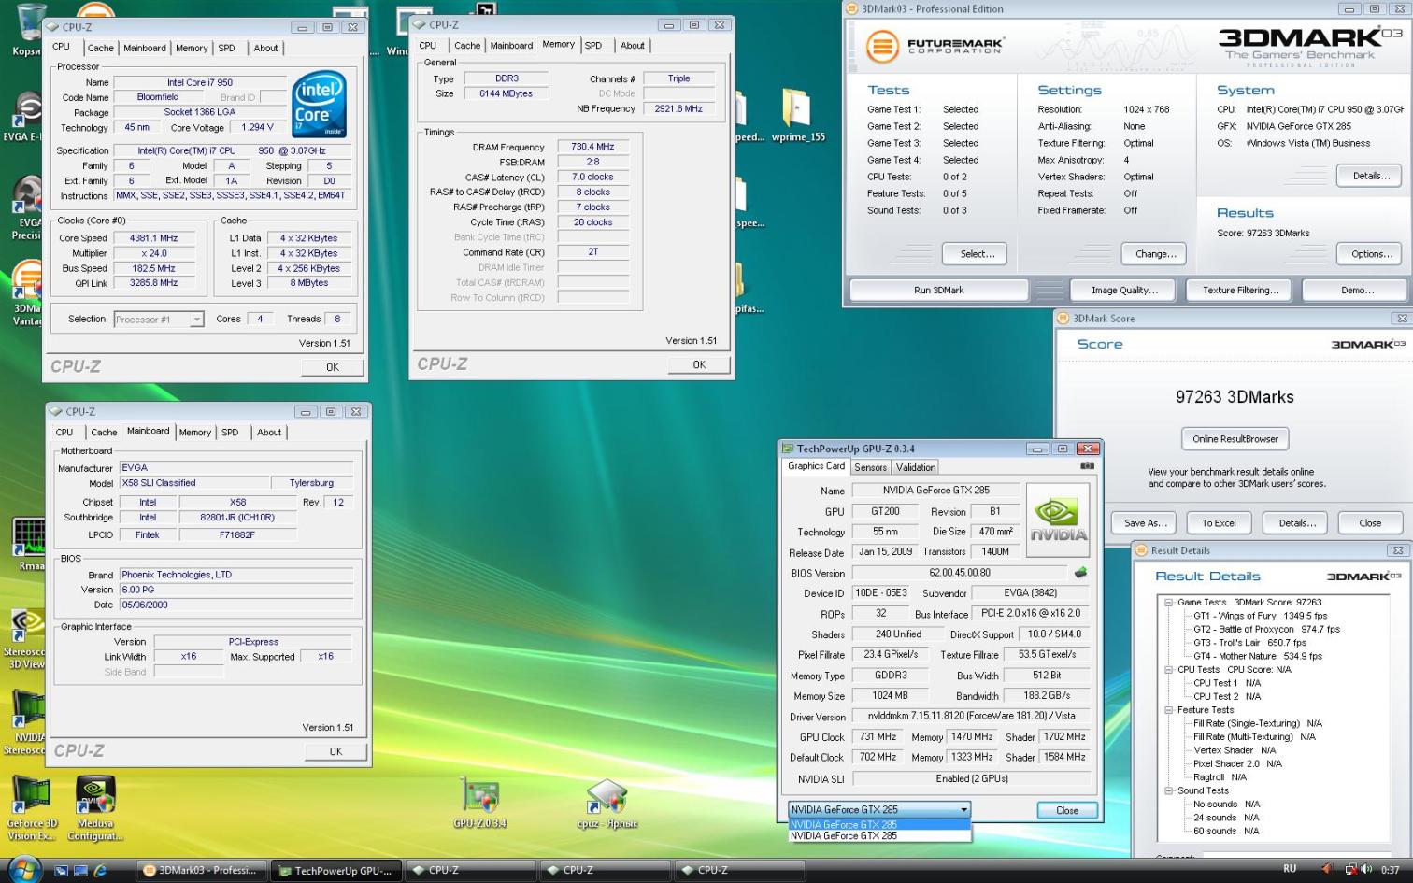Collapse the Sound Tests tree node
Screen dimensions: 1413x883
point(1168,790)
